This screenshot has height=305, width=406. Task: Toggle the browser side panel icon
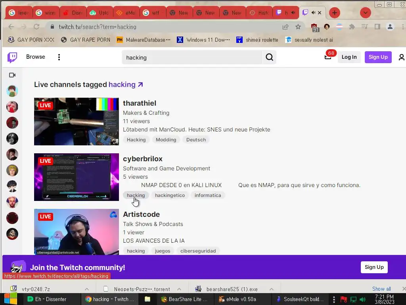pos(377,27)
